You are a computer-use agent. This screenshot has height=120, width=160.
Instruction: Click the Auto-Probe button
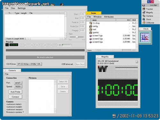(15, 92)
